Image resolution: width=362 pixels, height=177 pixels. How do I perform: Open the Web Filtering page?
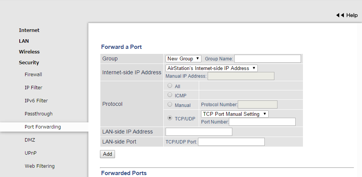[x=39, y=166]
